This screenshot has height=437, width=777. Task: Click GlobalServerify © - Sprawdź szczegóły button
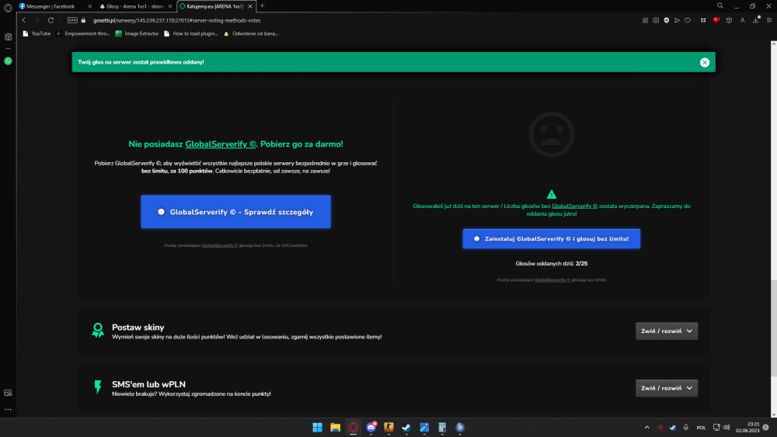click(236, 212)
